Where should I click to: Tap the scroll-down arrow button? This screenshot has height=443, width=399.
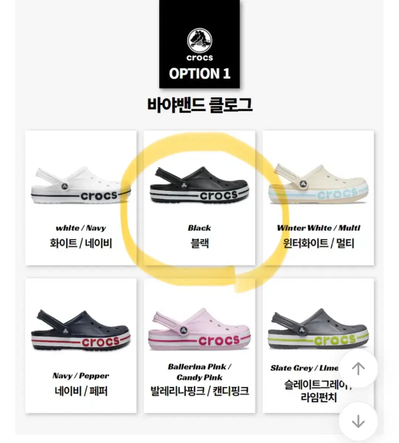358,421
